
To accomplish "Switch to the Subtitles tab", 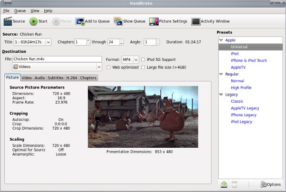I will coord(55,77).
